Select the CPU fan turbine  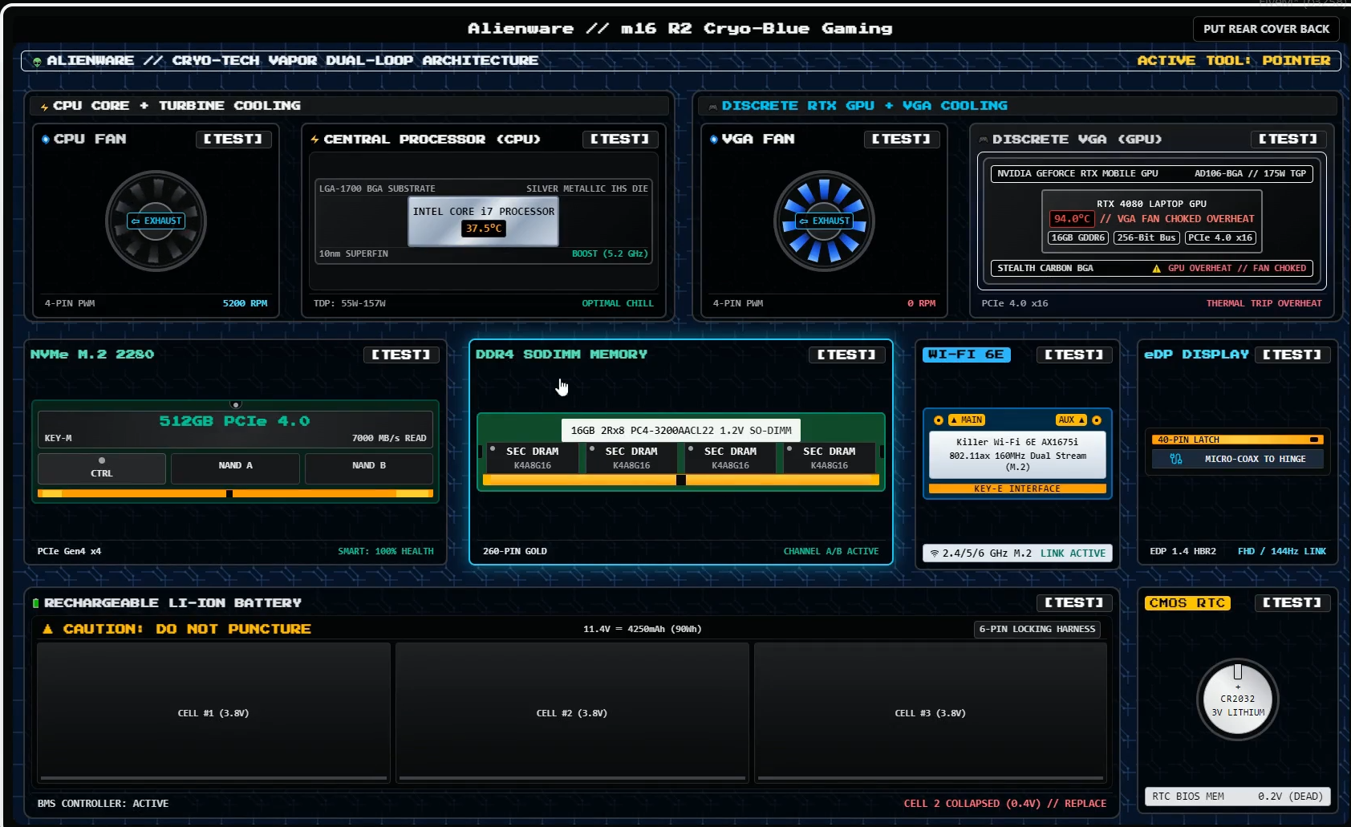click(x=156, y=221)
